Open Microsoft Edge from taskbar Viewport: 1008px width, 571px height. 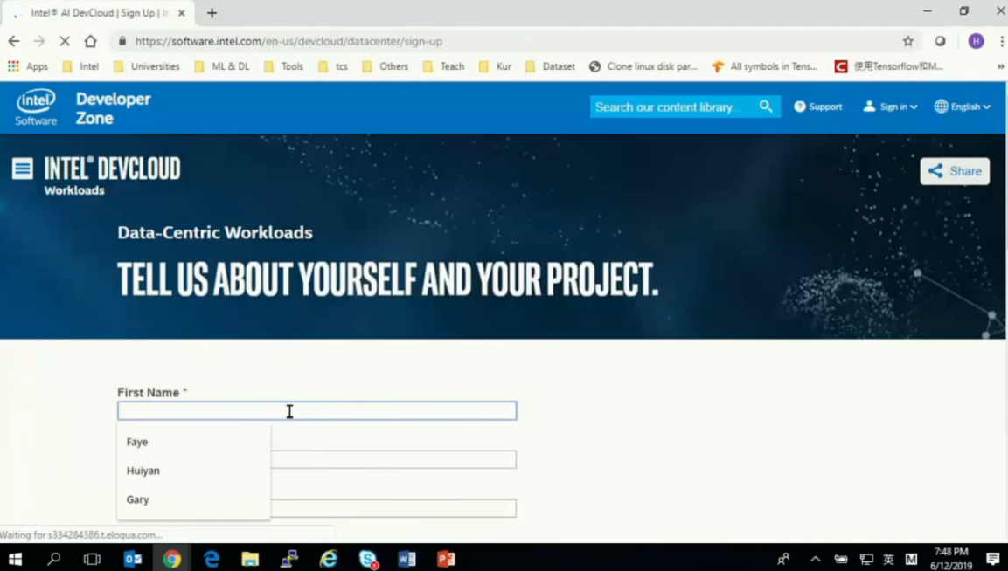click(x=212, y=559)
